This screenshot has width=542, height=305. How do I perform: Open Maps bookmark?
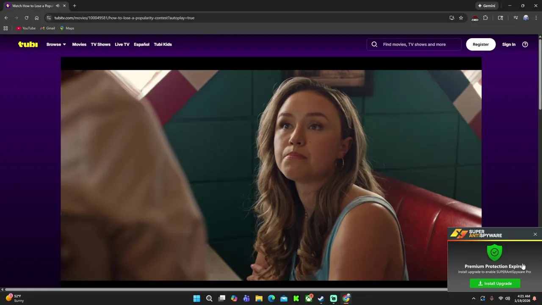(x=67, y=28)
